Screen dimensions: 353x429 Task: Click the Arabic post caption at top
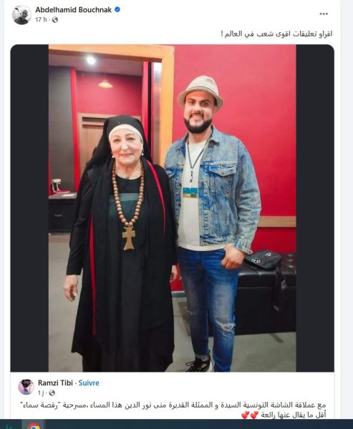click(x=276, y=34)
